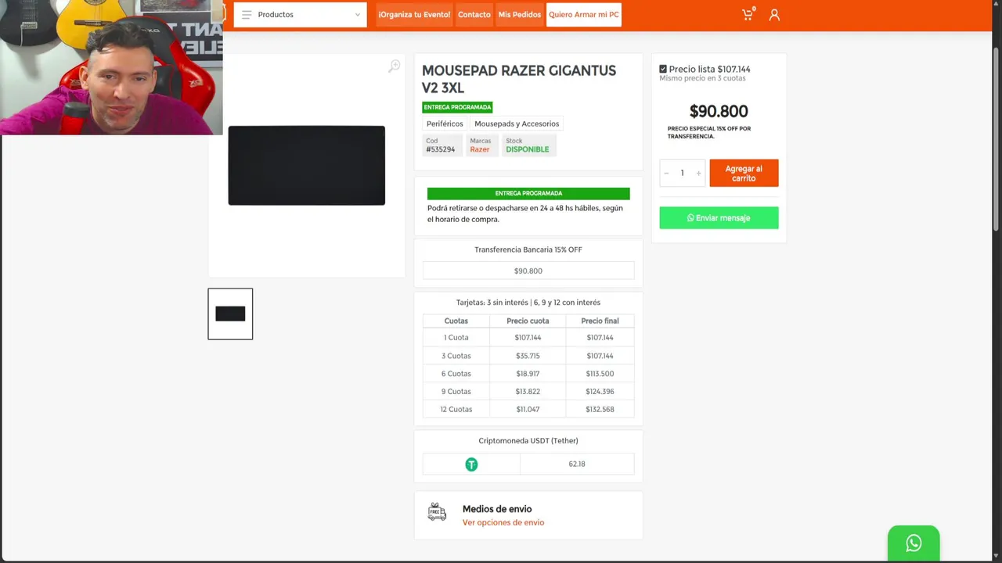Open the floating WhatsApp chat button
The width and height of the screenshot is (1002, 563).
(x=914, y=543)
